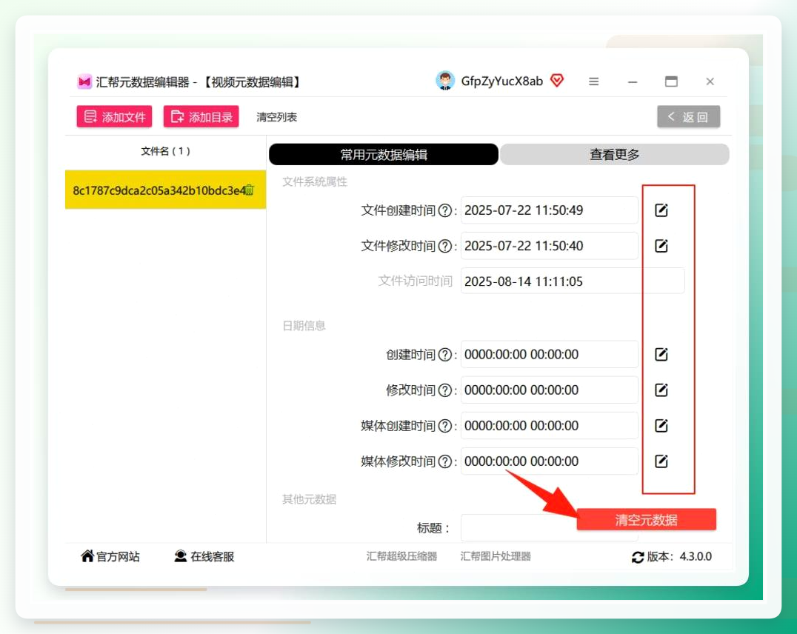Click the red 清空元数据 button
Viewport: 797px width, 634px height.
[647, 520]
